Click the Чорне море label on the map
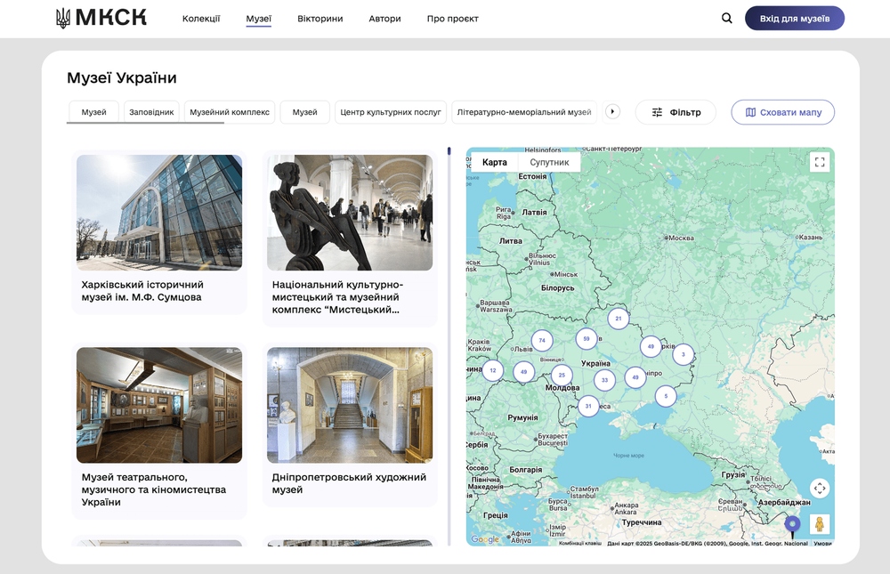This screenshot has width=890, height=574. pos(628,456)
